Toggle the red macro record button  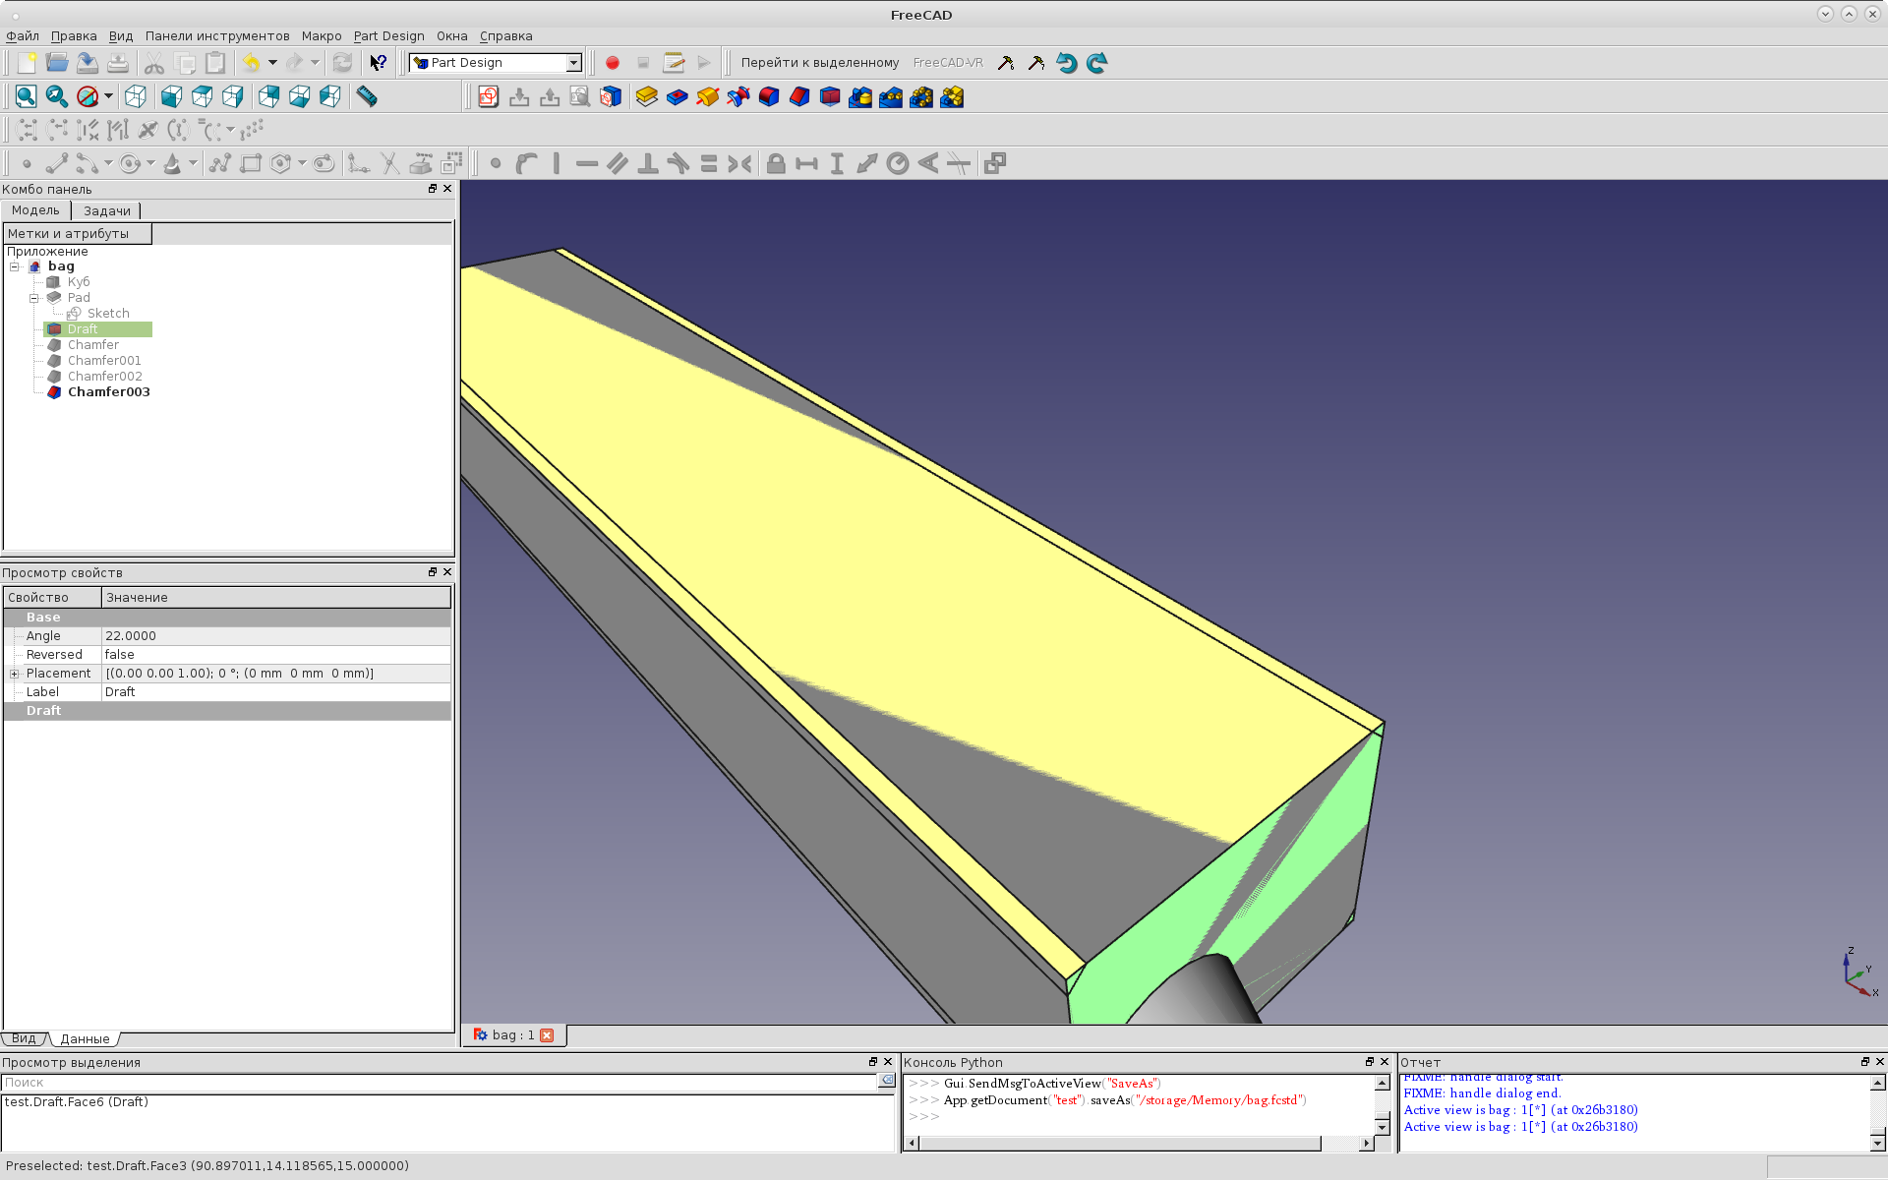613,63
